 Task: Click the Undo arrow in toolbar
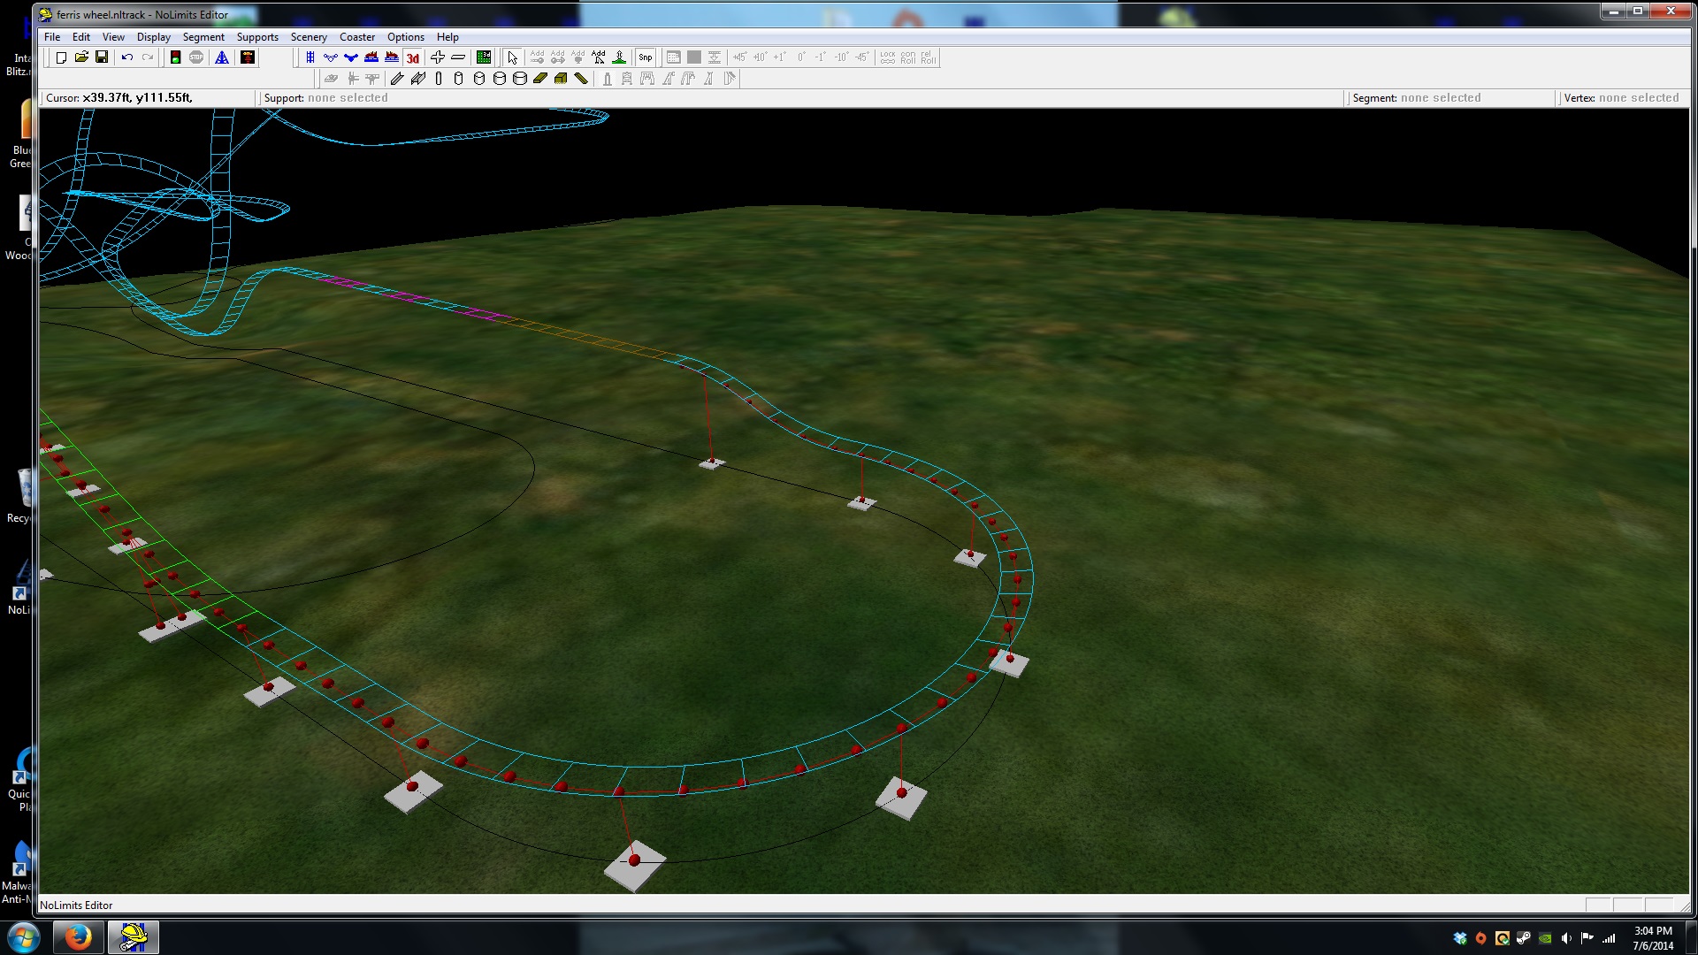(127, 57)
